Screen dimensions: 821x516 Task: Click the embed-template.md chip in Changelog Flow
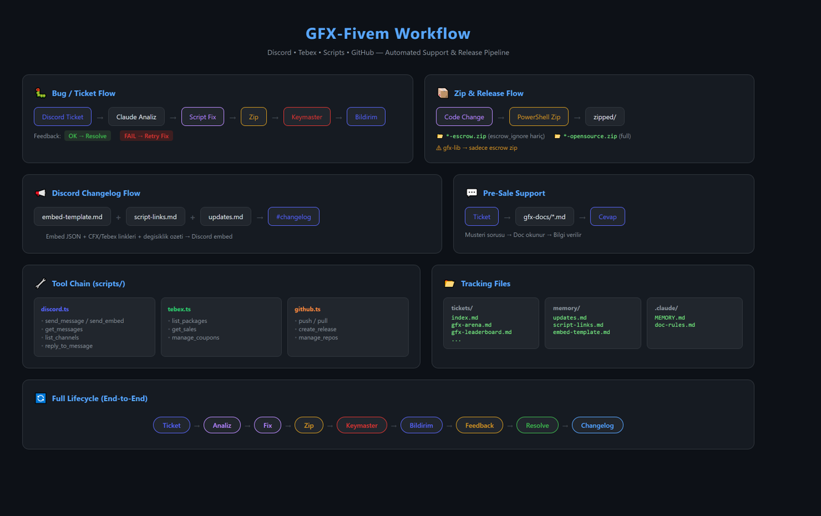click(x=73, y=217)
